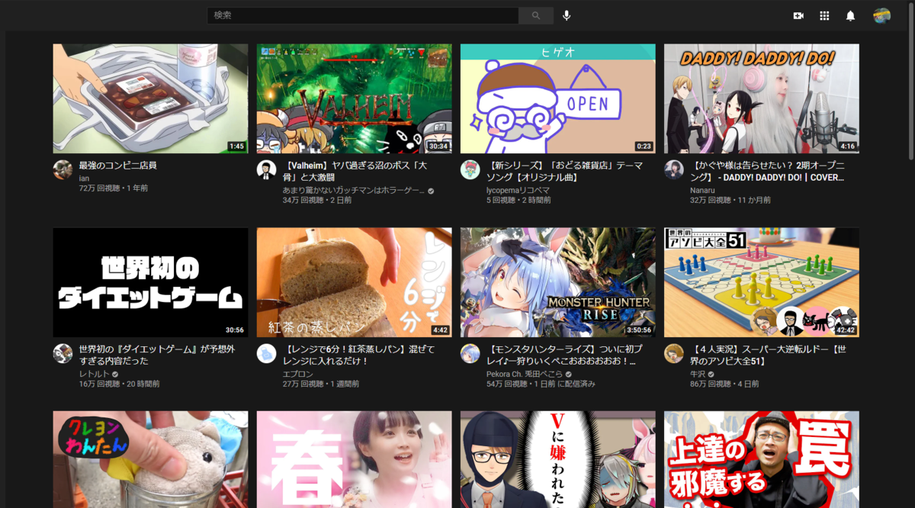Click the title 最強のコンビニ店員

click(117, 166)
